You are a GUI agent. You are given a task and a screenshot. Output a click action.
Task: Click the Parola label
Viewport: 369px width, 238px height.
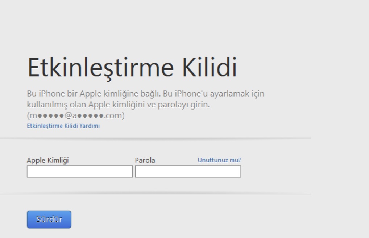click(x=145, y=160)
